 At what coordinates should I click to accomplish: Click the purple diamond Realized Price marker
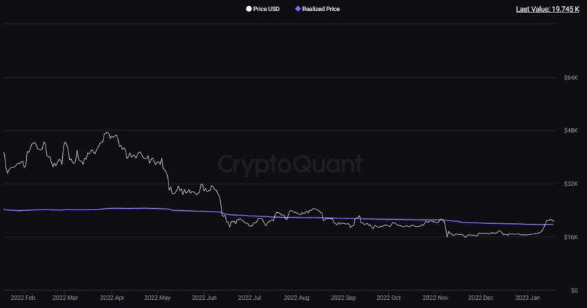tap(298, 9)
